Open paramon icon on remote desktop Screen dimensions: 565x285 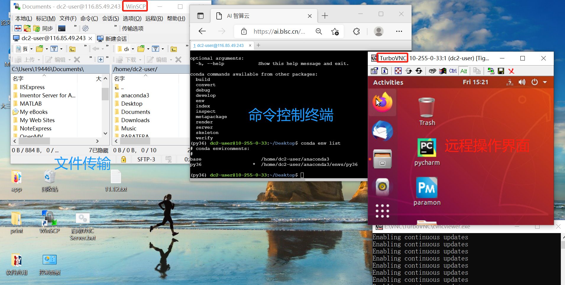[x=427, y=192]
